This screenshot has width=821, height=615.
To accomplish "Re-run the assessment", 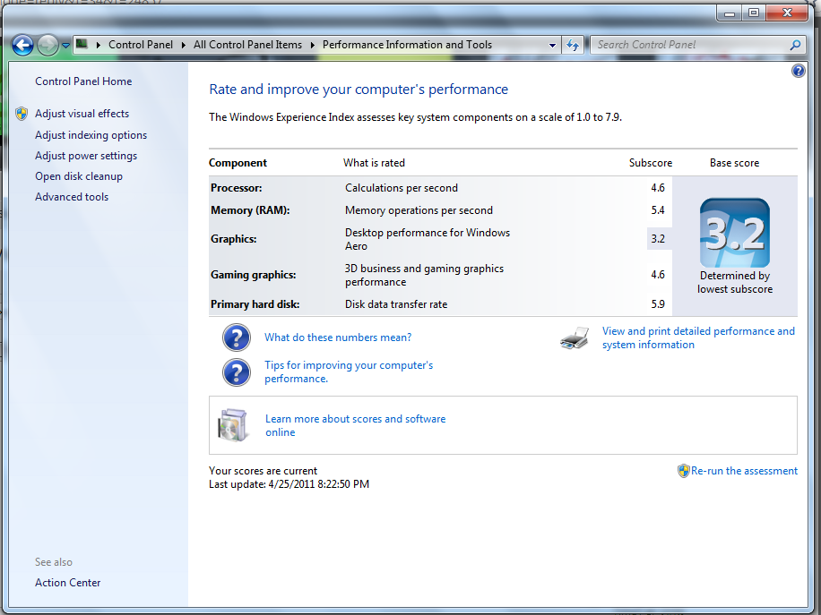I will 743,471.
